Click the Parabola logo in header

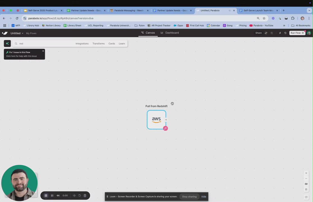[x=5, y=33]
